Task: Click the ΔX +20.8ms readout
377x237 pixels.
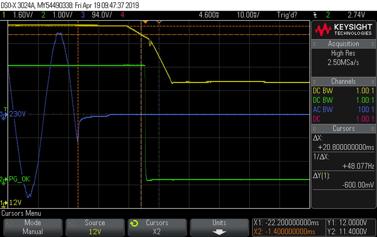Action: [x=343, y=143]
